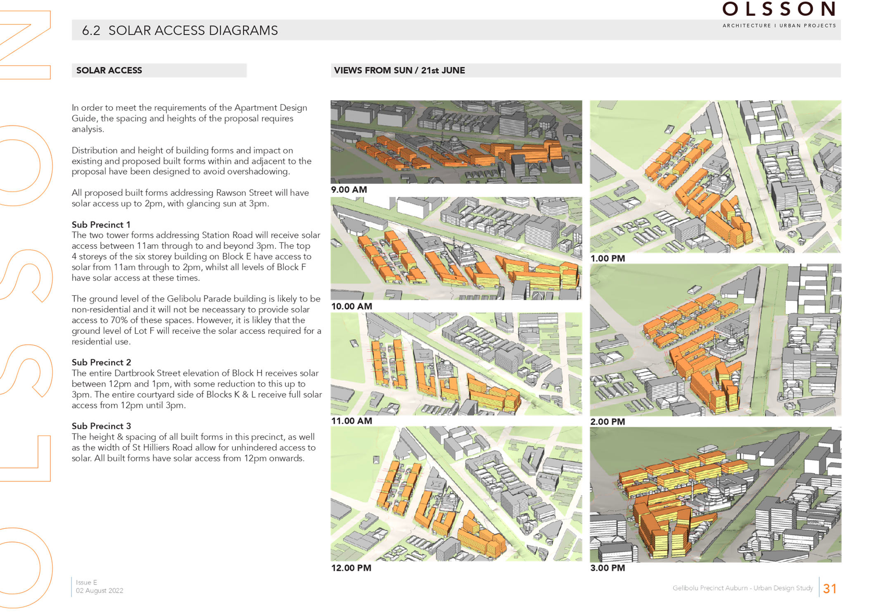Click the 6.2 Solar Access Diagrams heading
Image resolution: width=871 pixels, height=613 pixels.
point(180,30)
